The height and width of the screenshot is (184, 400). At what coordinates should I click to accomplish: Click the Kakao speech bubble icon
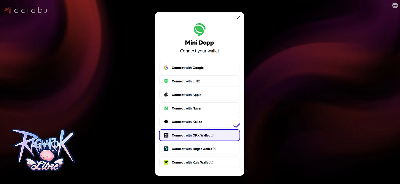click(x=166, y=122)
